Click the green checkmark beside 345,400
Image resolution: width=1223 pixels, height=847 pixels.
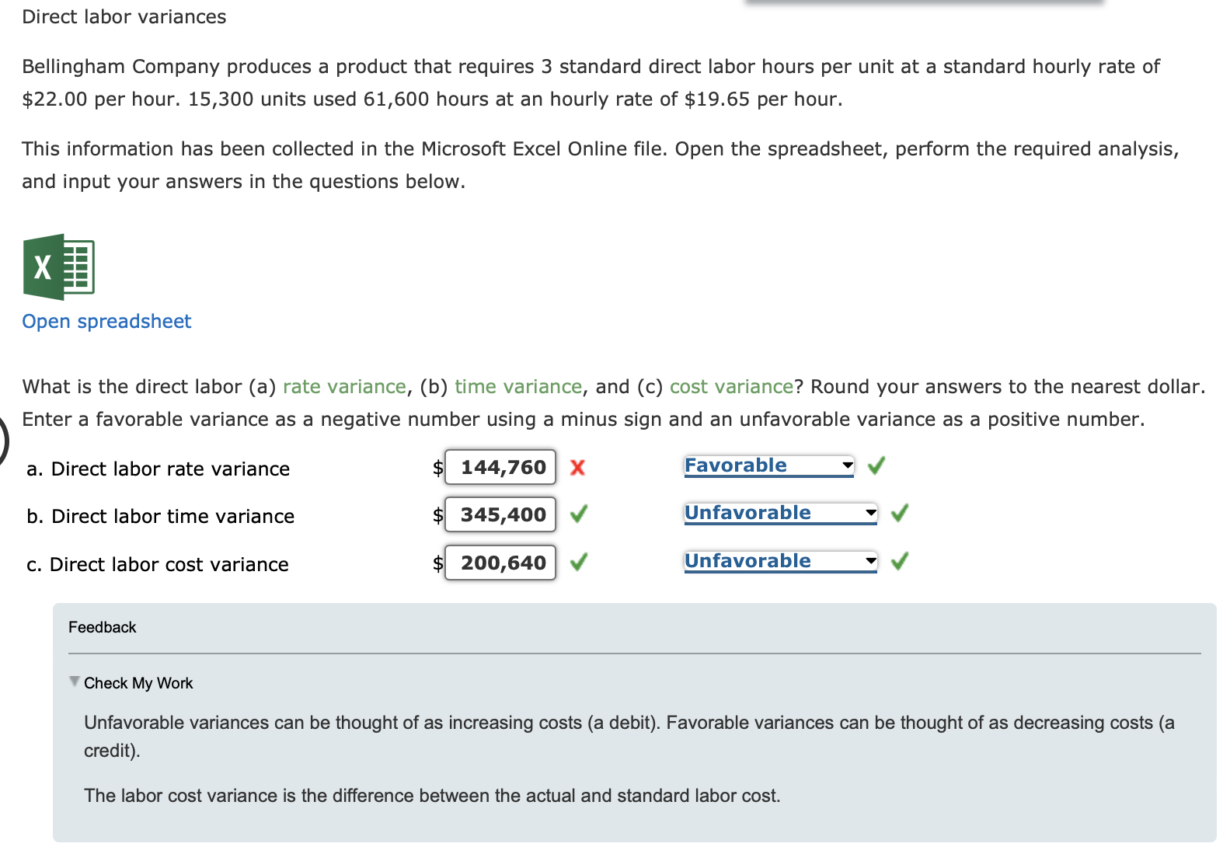tap(579, 514)
